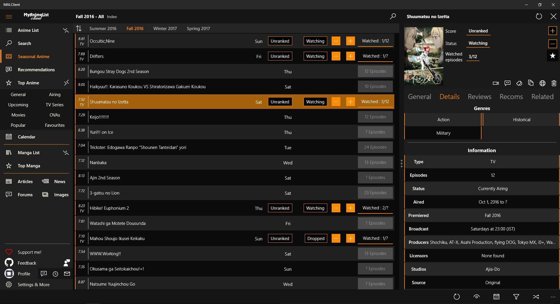Click the Support me heart

(x=9, y=252)
